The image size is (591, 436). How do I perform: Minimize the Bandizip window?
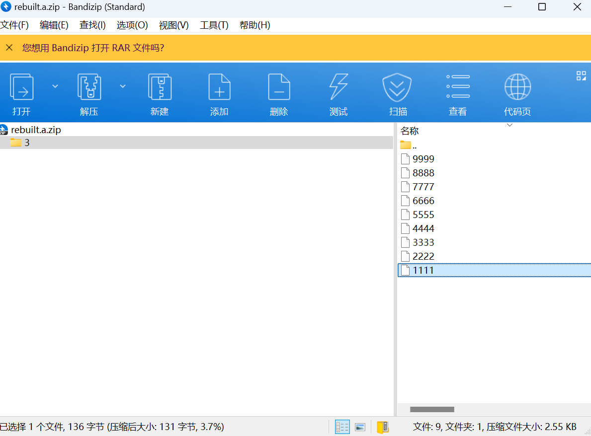(507, 7)
